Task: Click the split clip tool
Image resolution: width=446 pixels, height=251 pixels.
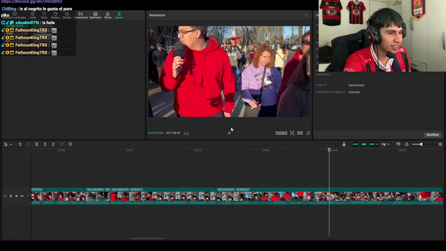Action: tap(37, 144)
